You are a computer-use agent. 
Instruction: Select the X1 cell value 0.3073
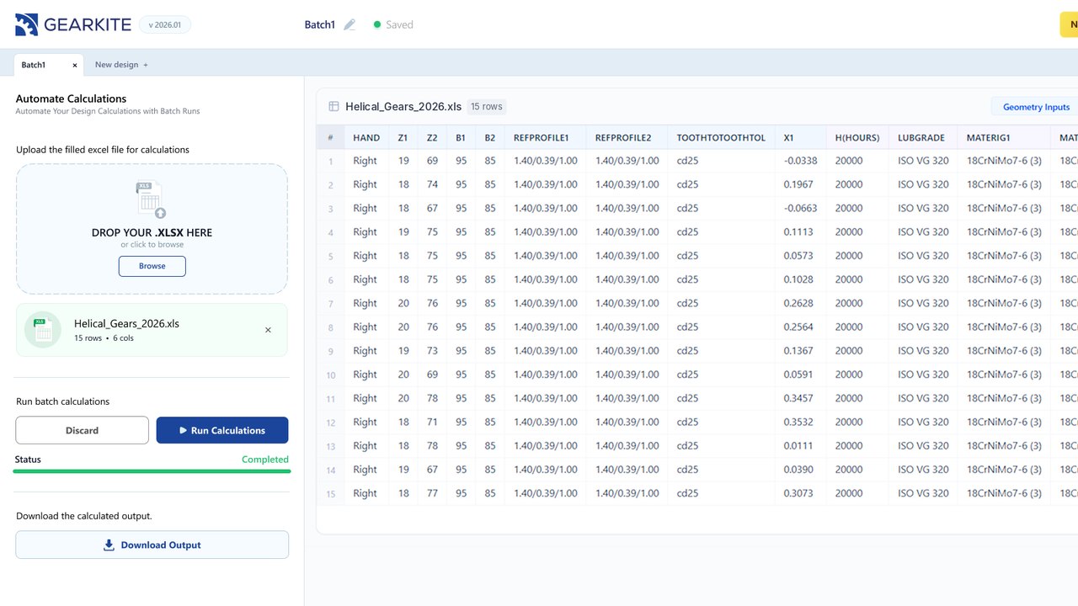798,493
